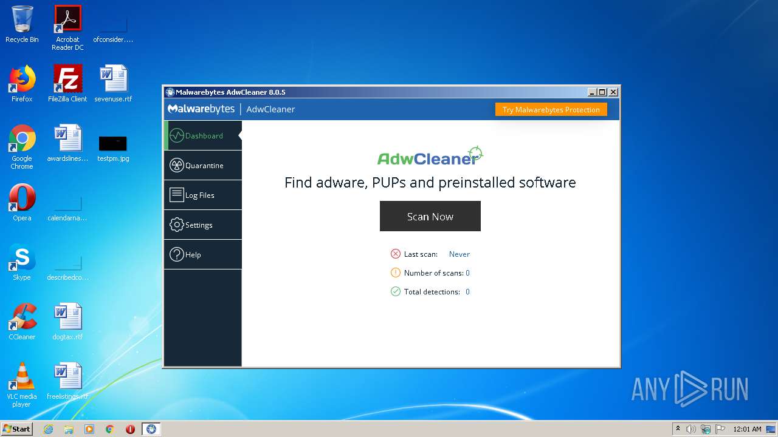Click the network tray icon
This screenshot has width=778, height=437.
(706, 429)
